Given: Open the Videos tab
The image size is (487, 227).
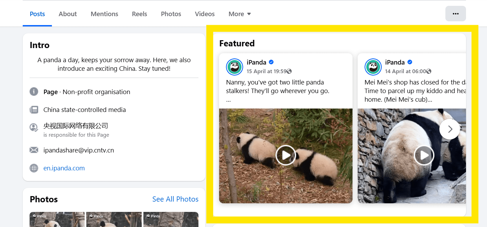Looking at the screenshot, I should 204,14.
